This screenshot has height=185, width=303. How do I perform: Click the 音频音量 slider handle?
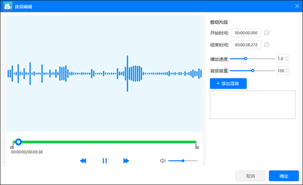pos(252,70)
